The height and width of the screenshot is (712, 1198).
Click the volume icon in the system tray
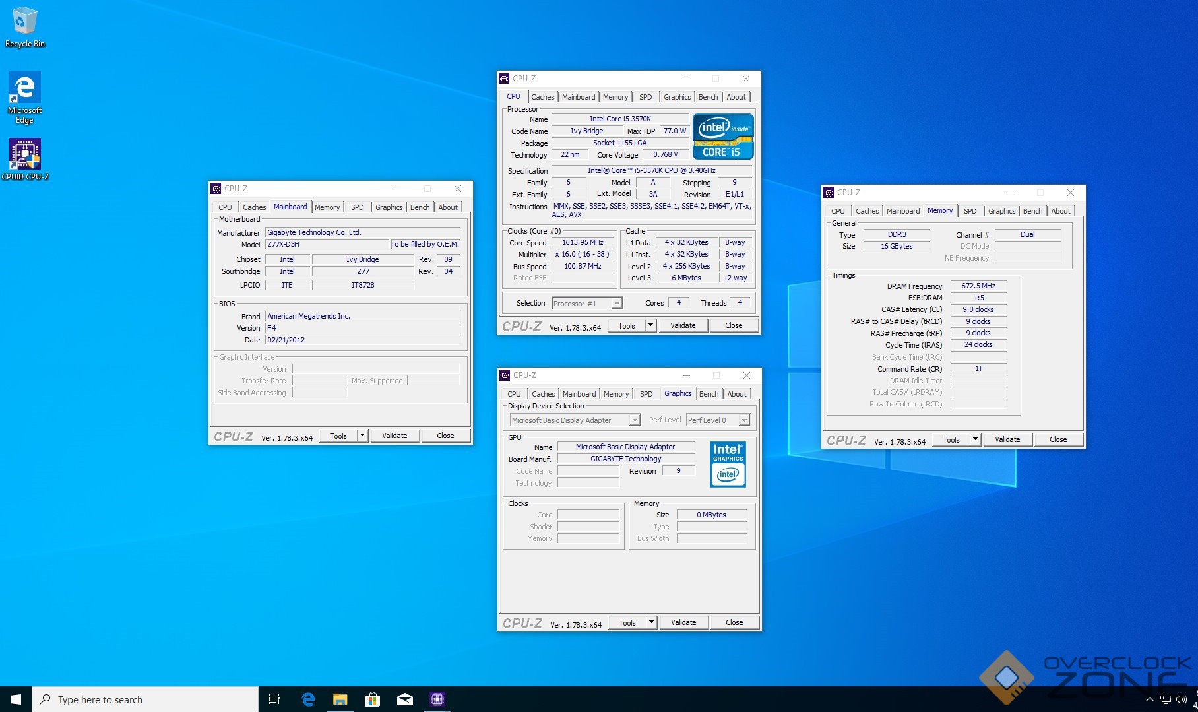point(1181,700)
